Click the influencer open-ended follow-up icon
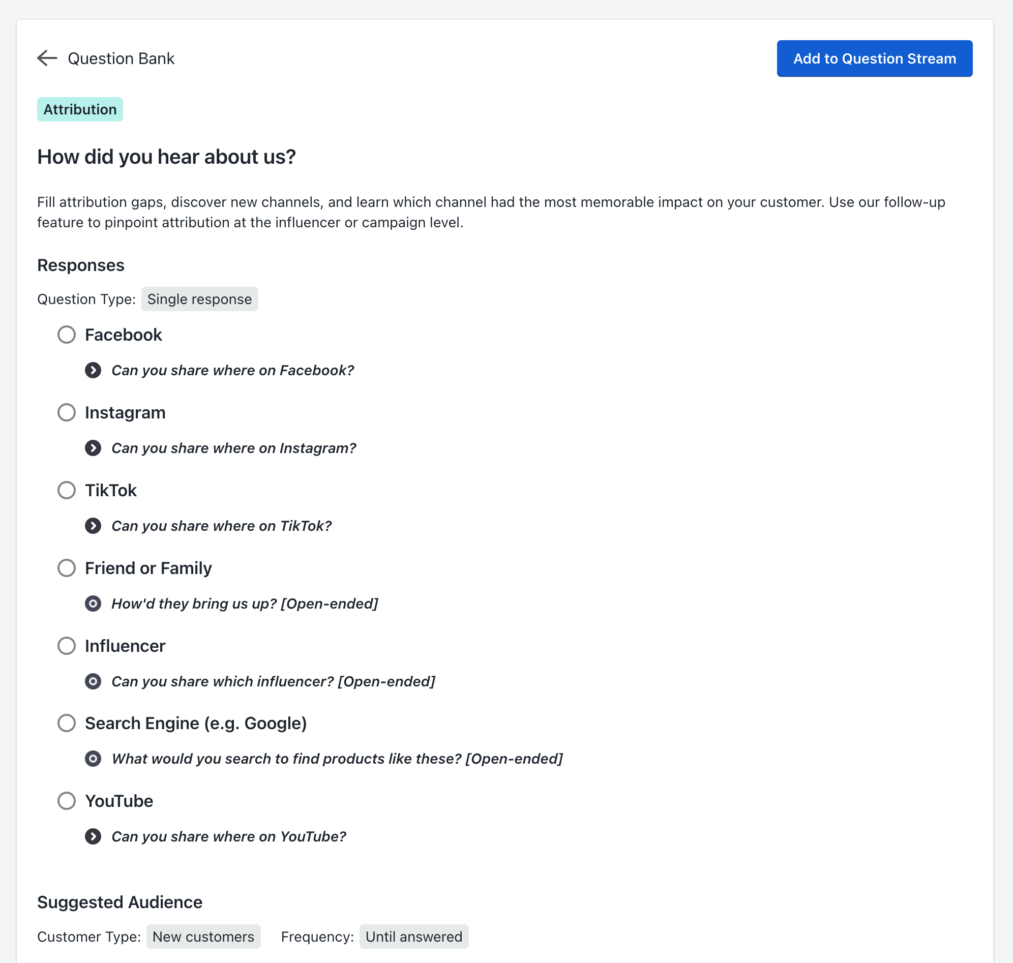 click(93, 681)
